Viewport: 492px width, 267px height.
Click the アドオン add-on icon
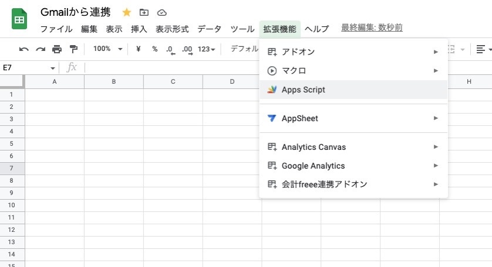(x=272, y=52)
